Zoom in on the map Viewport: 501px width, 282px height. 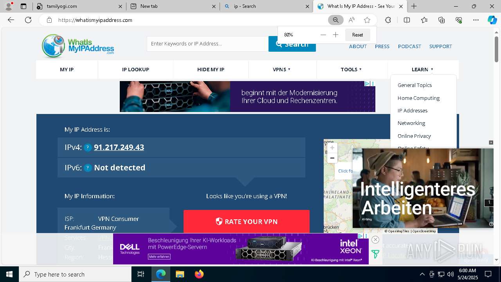tap(332, 148)
